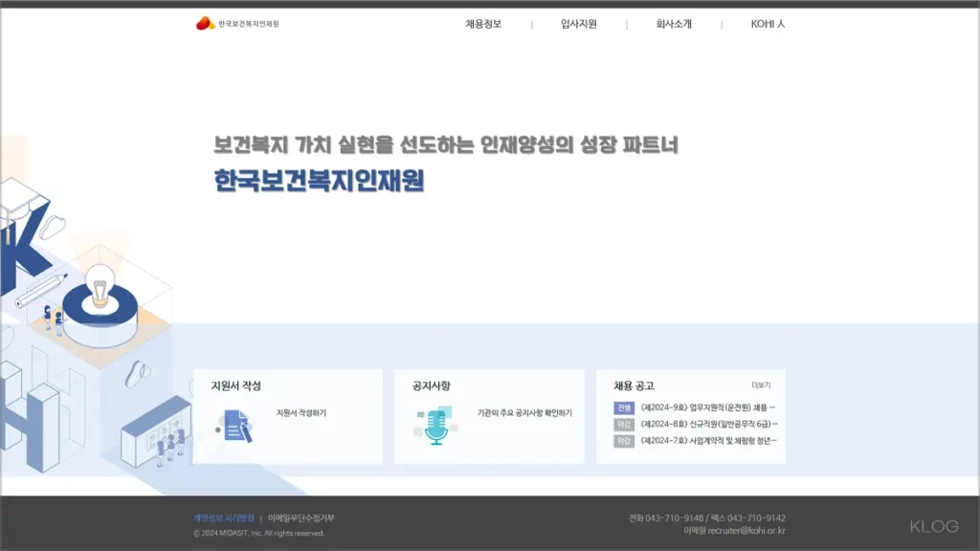Click the microphone icon in 공지사항 card
This screenshot has width=980, height=551.
tap(435, 426)
